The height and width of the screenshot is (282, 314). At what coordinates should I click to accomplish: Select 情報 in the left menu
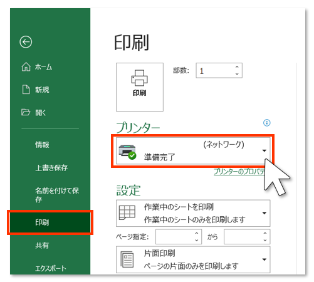[42, 145]
